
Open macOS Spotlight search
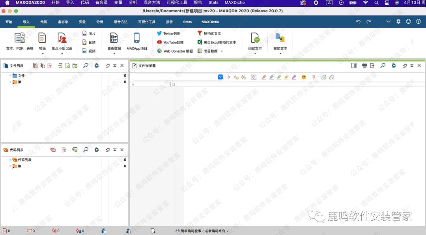(376, 2)
